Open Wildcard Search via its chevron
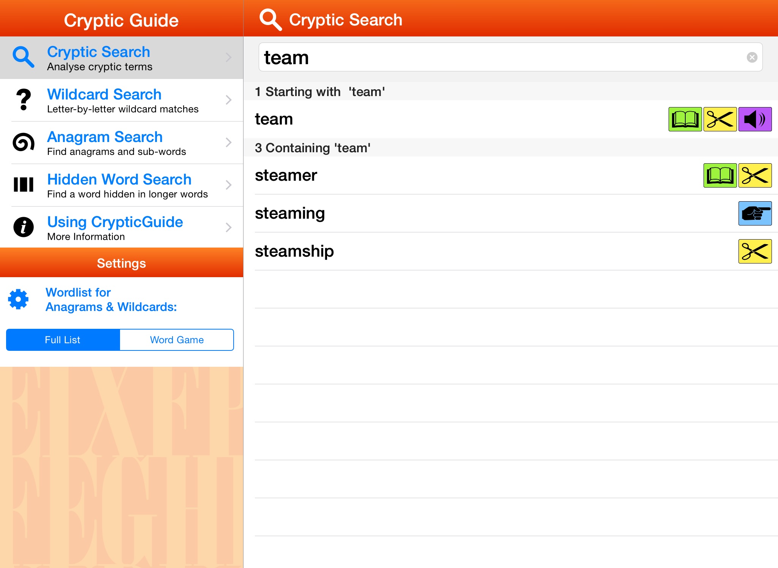 coord(228,100)
